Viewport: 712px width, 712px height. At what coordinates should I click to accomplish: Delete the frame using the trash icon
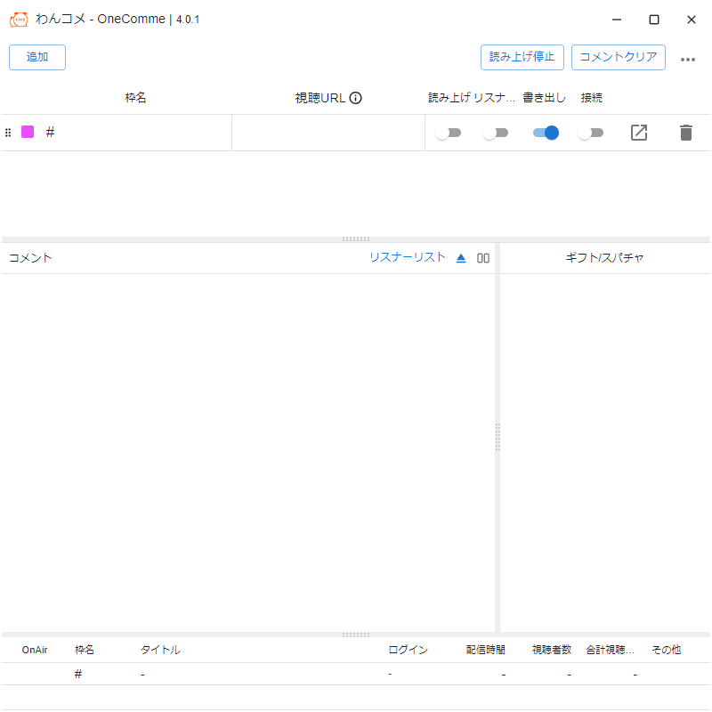pyautogui.click(x=685, y=133)
